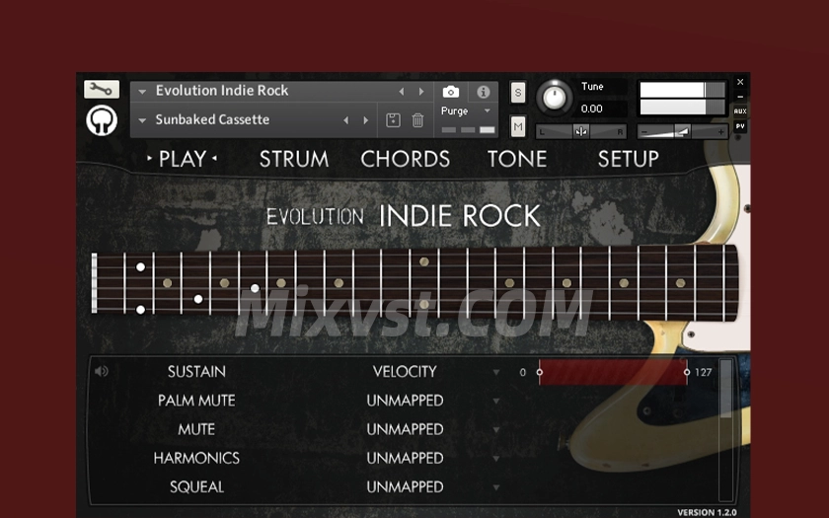
Task: Click the Orange Tree Samples logo icon
Action: pos(101,120)
